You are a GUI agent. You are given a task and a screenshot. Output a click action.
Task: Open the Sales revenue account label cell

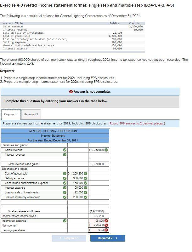pos(34,150)
